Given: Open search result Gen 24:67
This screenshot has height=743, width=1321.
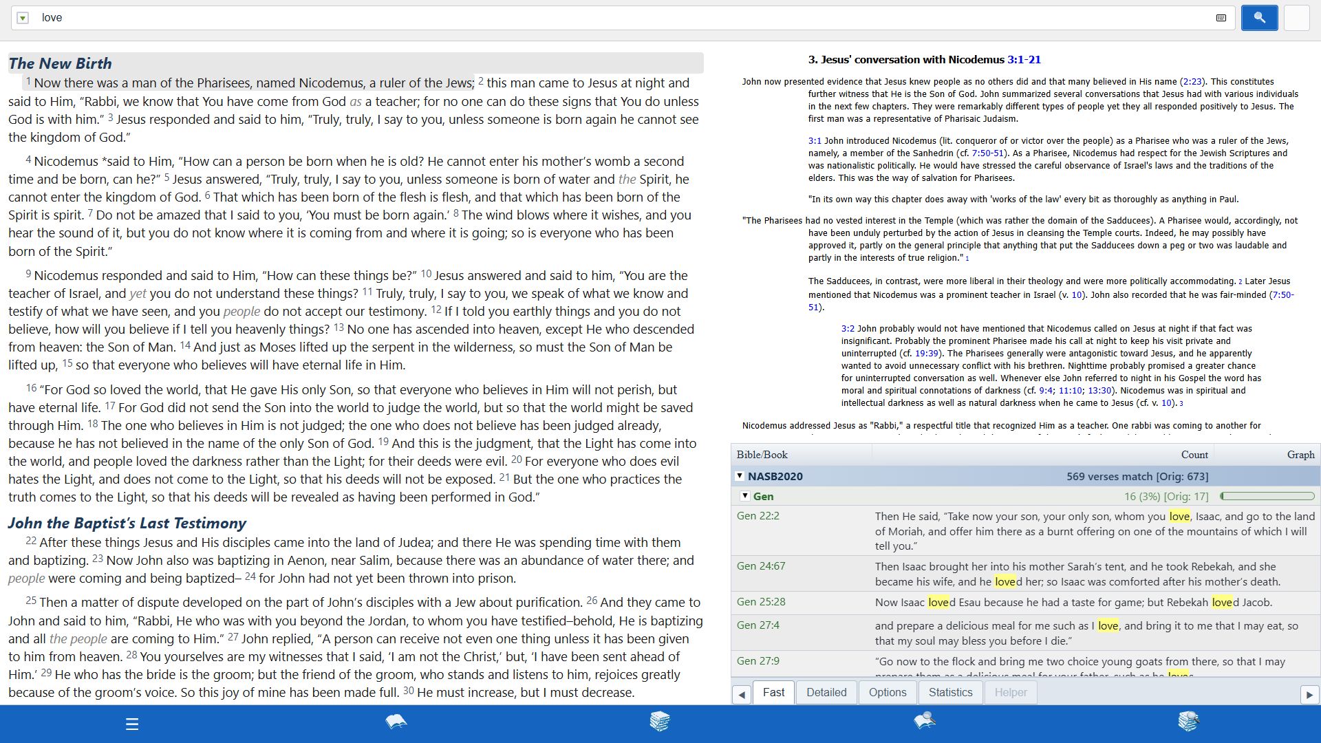Looking at the screenshot, I should (761, 566).
